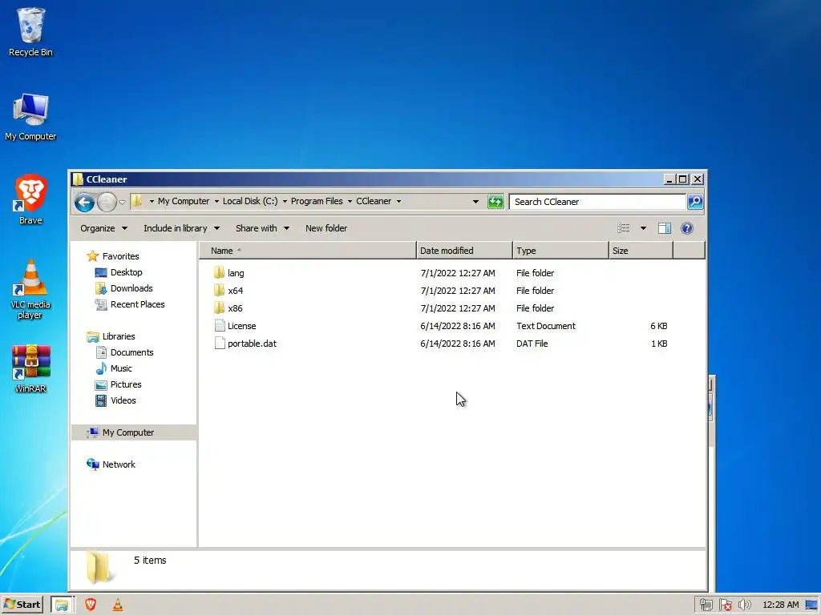
Task: Select Network in navigation pane
Action: (x=119, y=464)
